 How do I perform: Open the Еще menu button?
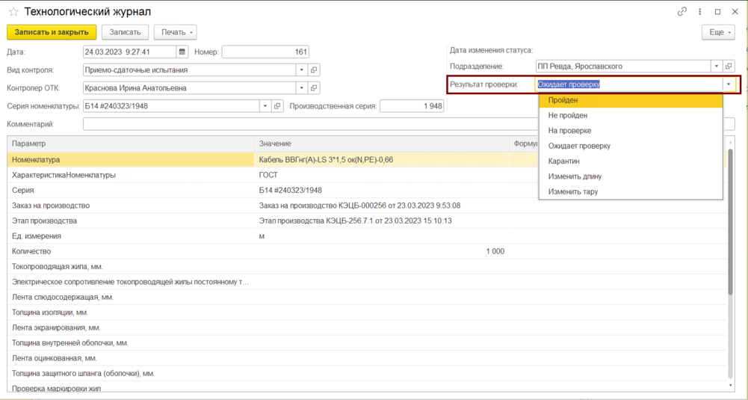point(718,32)
